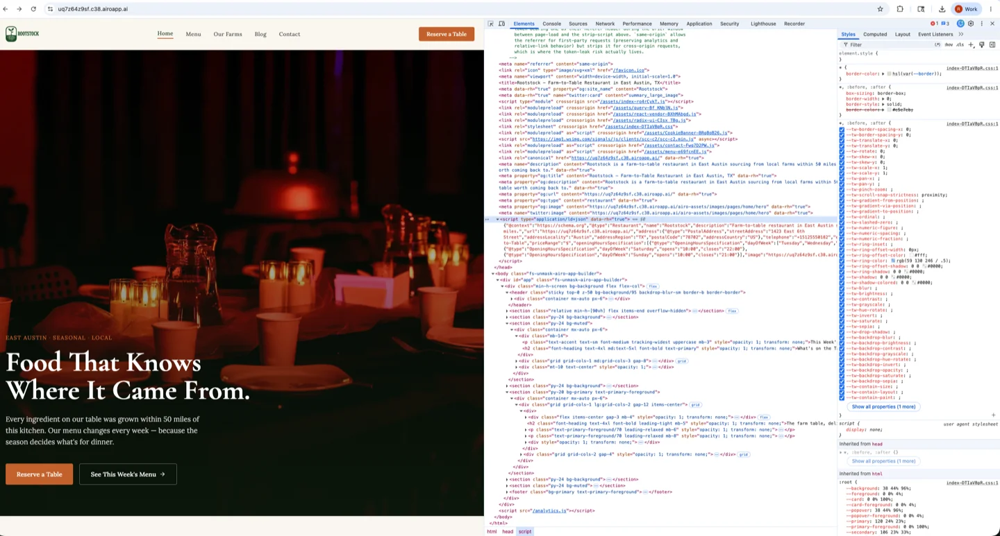
Task: Open the DevTools three-dot customize menu
Action: 981,24
